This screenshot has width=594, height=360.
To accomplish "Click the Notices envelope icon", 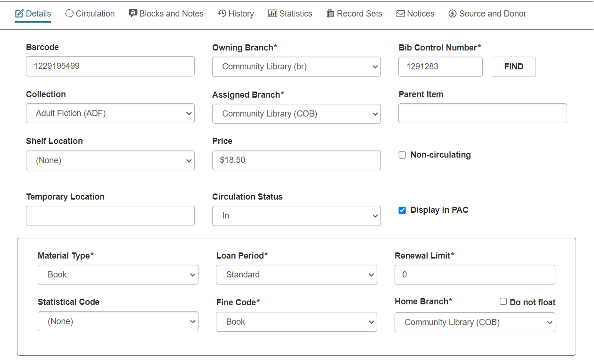I will [x=401, y=14].
